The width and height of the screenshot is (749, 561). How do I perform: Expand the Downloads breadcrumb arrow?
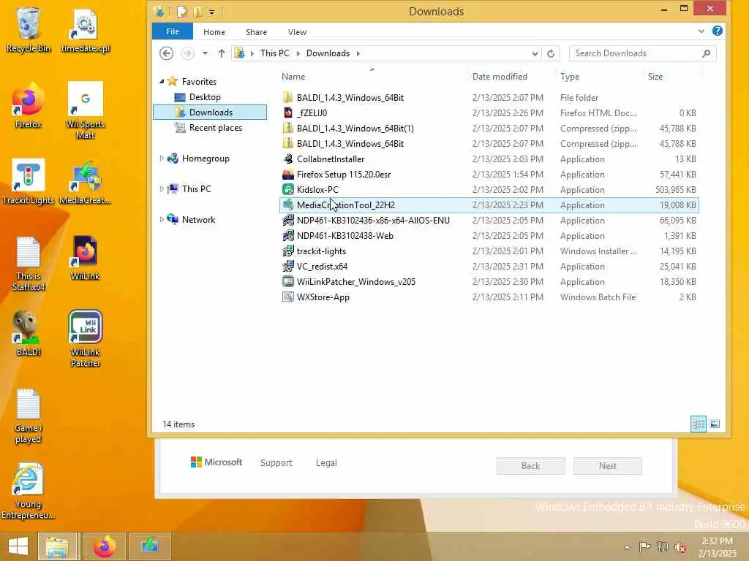[358, 53]
